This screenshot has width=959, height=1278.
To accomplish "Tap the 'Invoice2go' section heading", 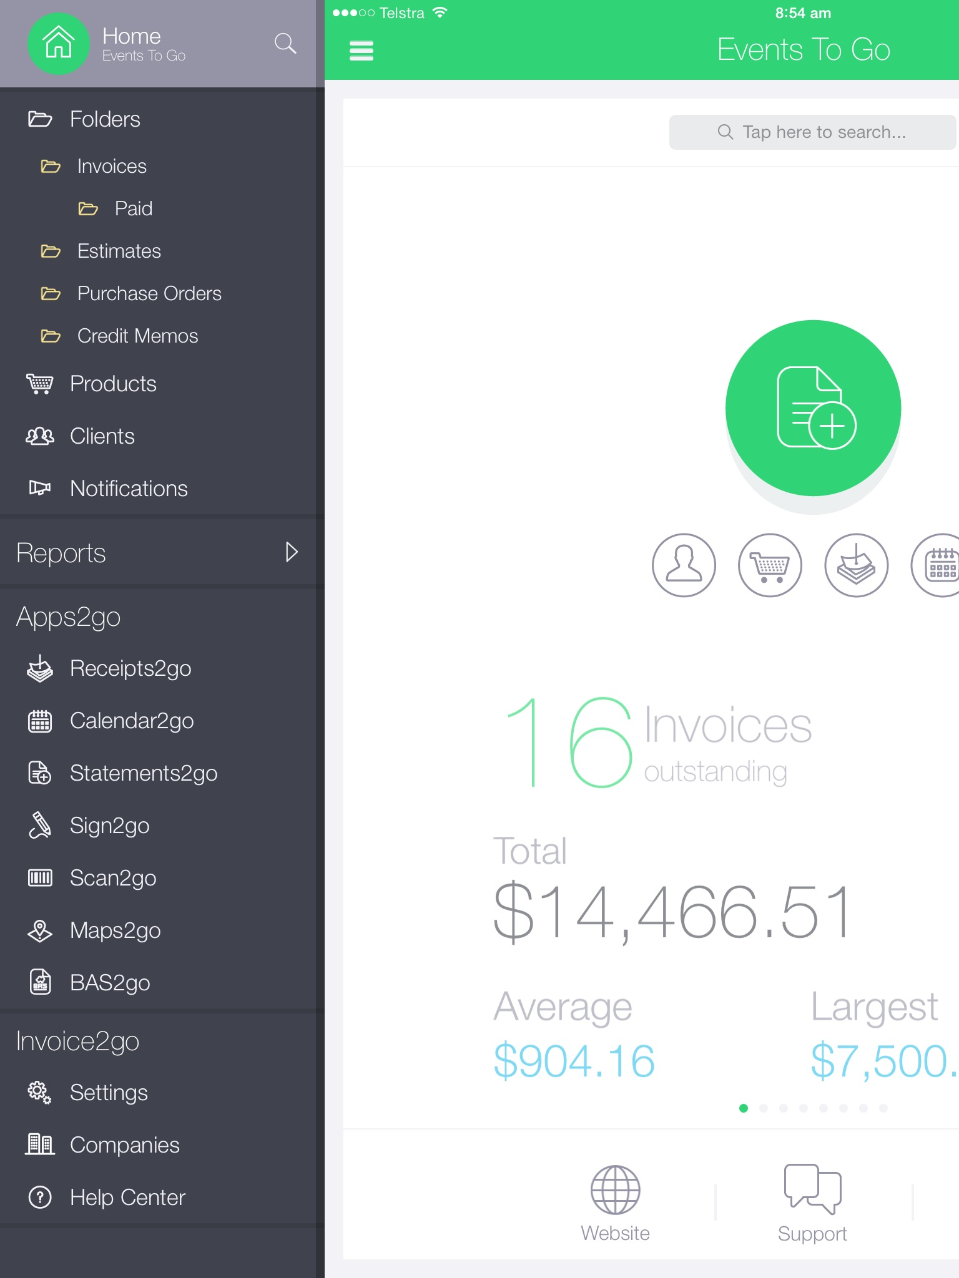I will pyautogui.click(x=77, y=1041).
